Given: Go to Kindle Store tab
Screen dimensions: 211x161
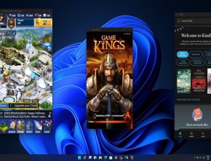Looking at the screenshot, I should (x=203, y=134).
